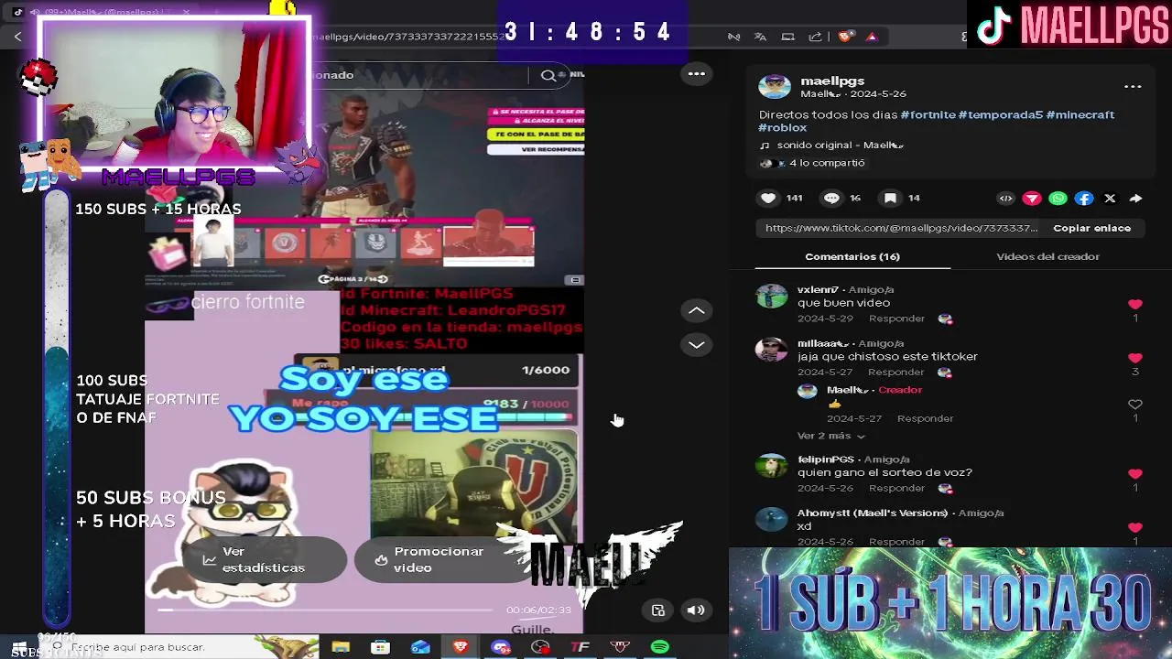Open Brave browser taskbar icon
Image resolution: width=1172 pixels, height=659 pixels.
461,647
